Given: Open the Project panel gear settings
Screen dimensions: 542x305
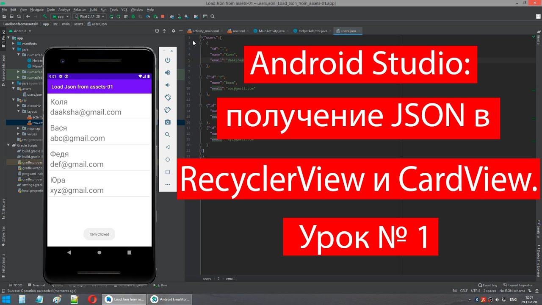Looking at the screenshot, I should (x=174, y=31).
